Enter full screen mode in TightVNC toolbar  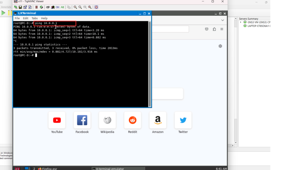pos(96,7)
